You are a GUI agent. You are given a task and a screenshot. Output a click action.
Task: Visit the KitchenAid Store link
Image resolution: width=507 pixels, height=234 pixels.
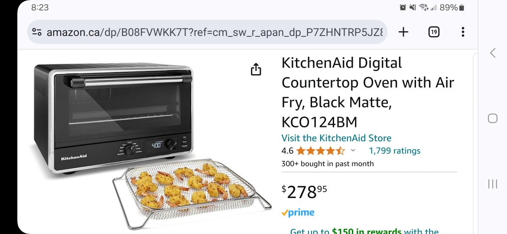(336, 138)
